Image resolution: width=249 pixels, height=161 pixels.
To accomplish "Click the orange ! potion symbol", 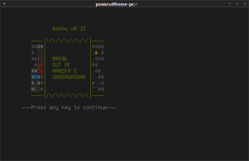I will (39, 59).
